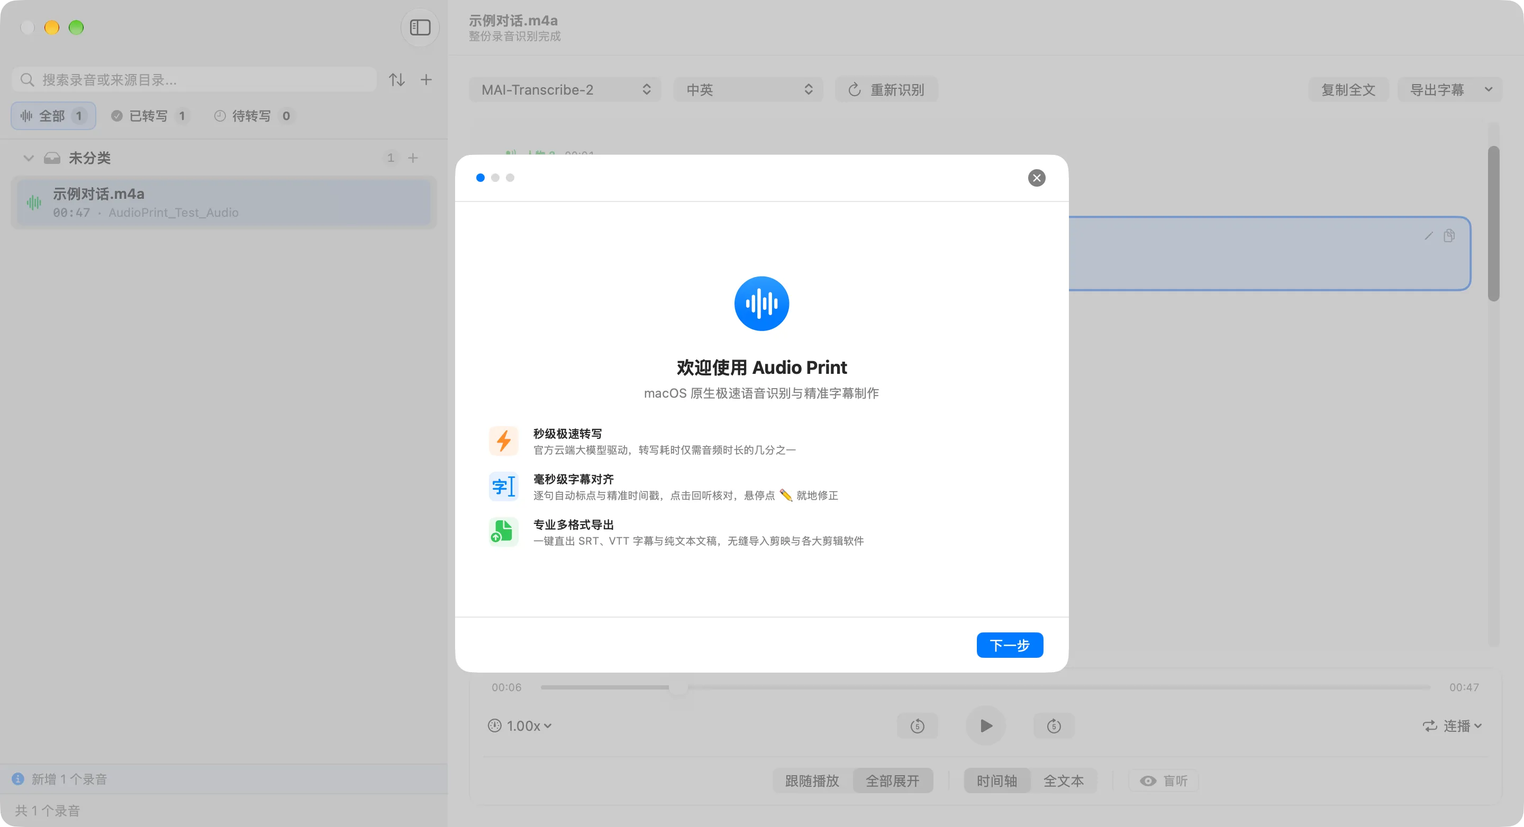
Task: Open the MAI-Transcribe-2 model dropdown
Action: pos(565,90)
